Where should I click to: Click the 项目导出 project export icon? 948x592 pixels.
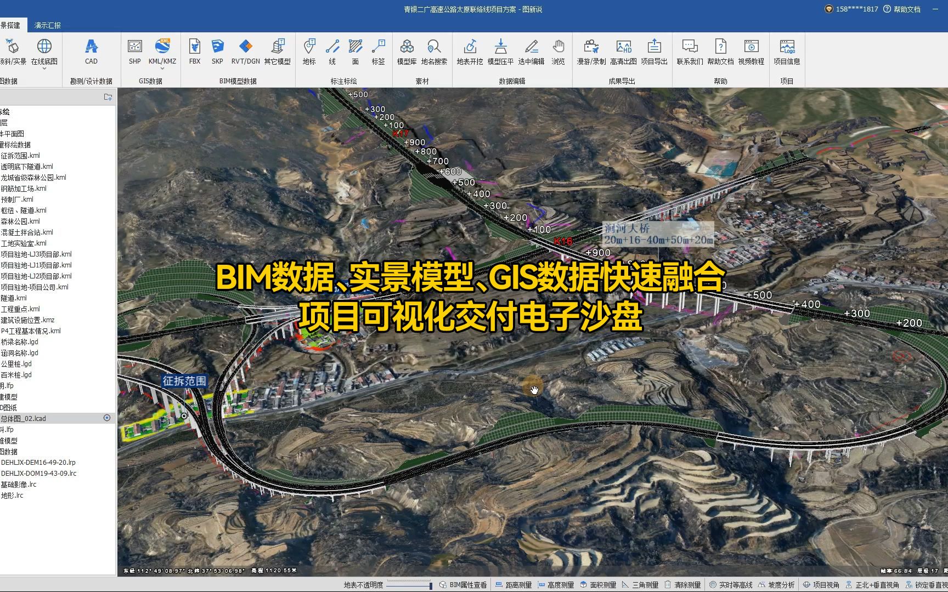click(654, 52)
